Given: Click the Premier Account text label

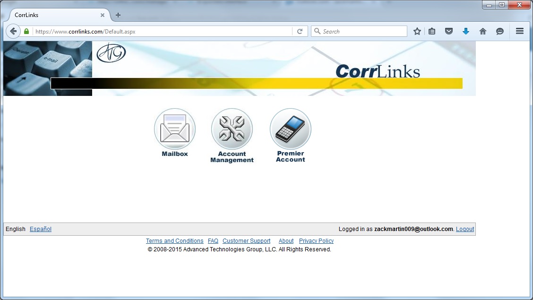Looking at the screenshot, I should [290, 157].
